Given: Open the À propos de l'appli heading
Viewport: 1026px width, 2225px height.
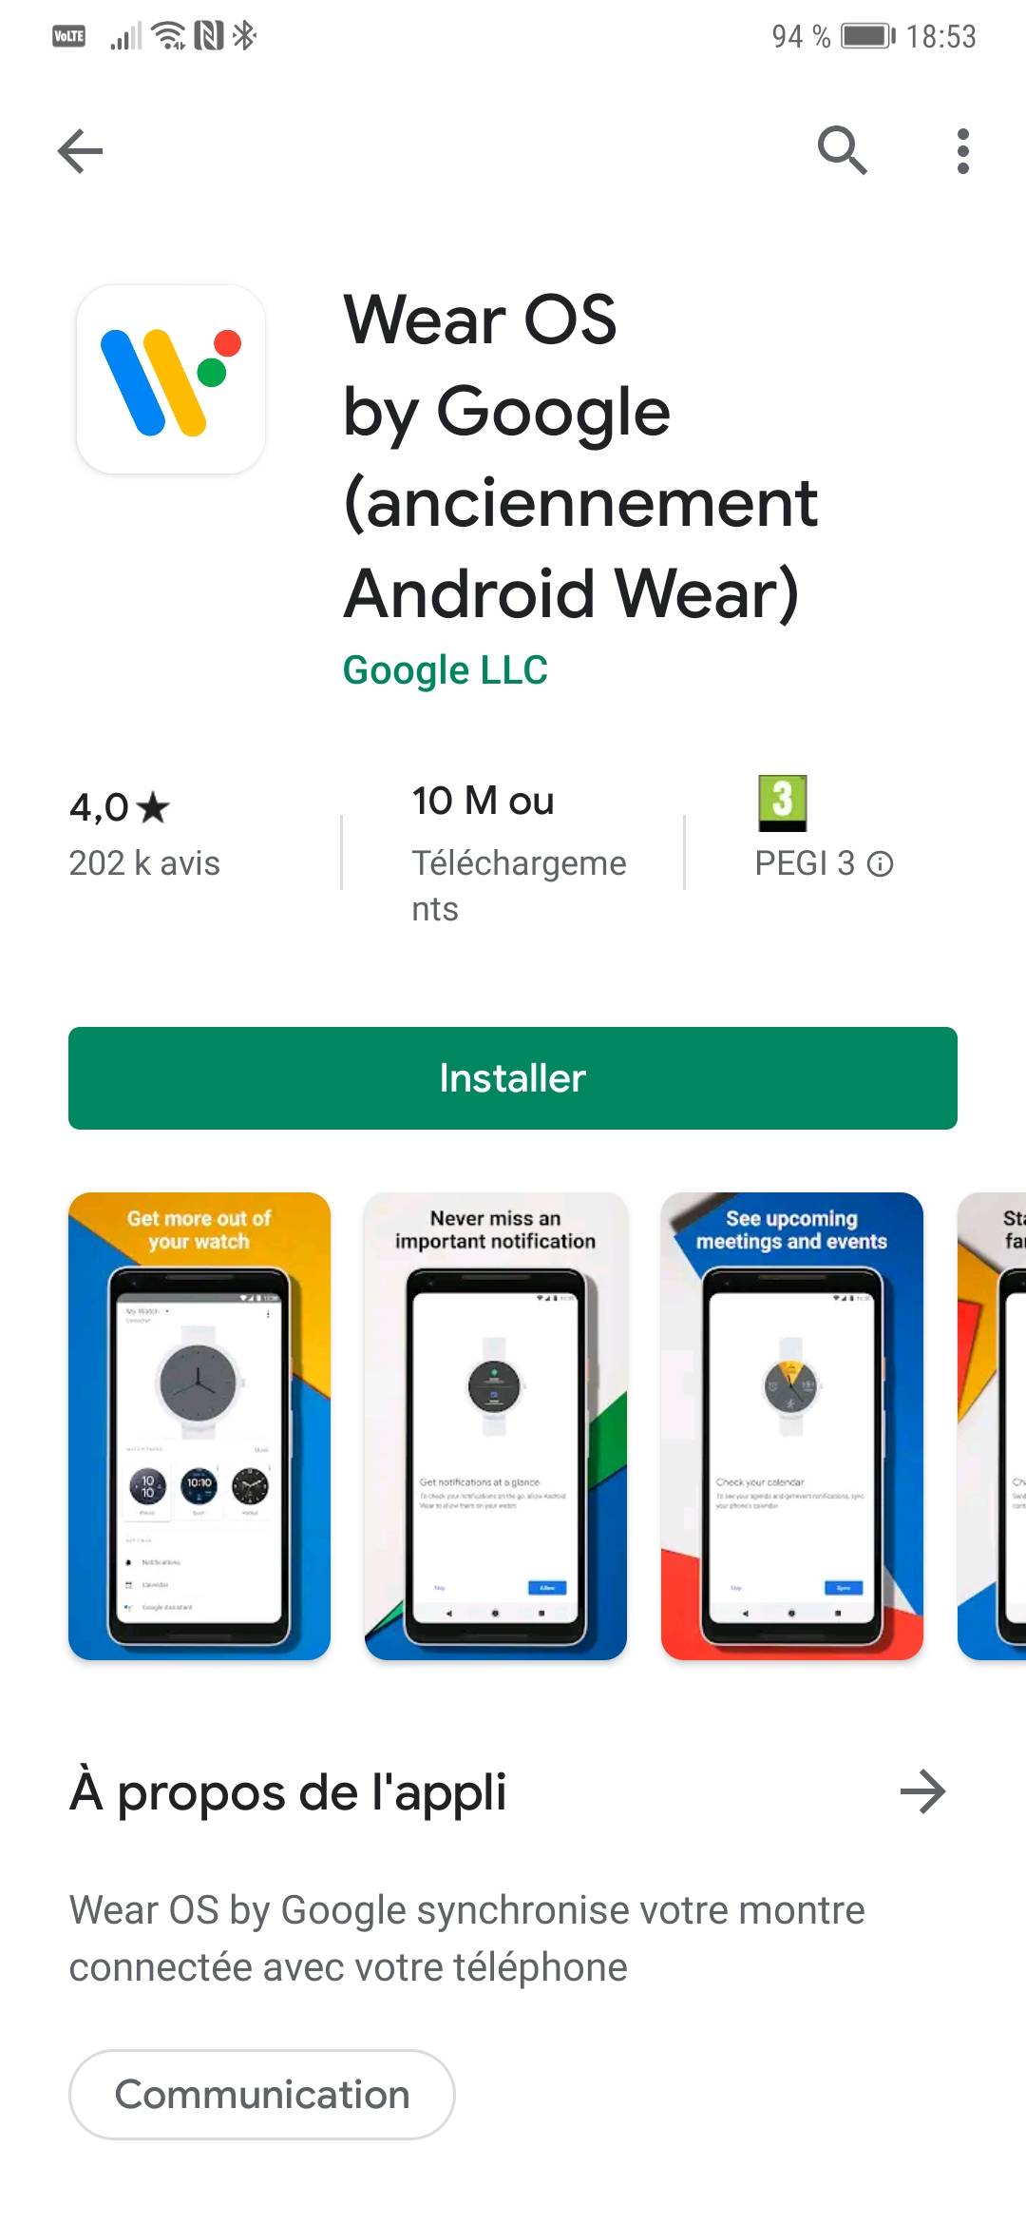Looking at the screenshot, I should [x=288, y=1792].
